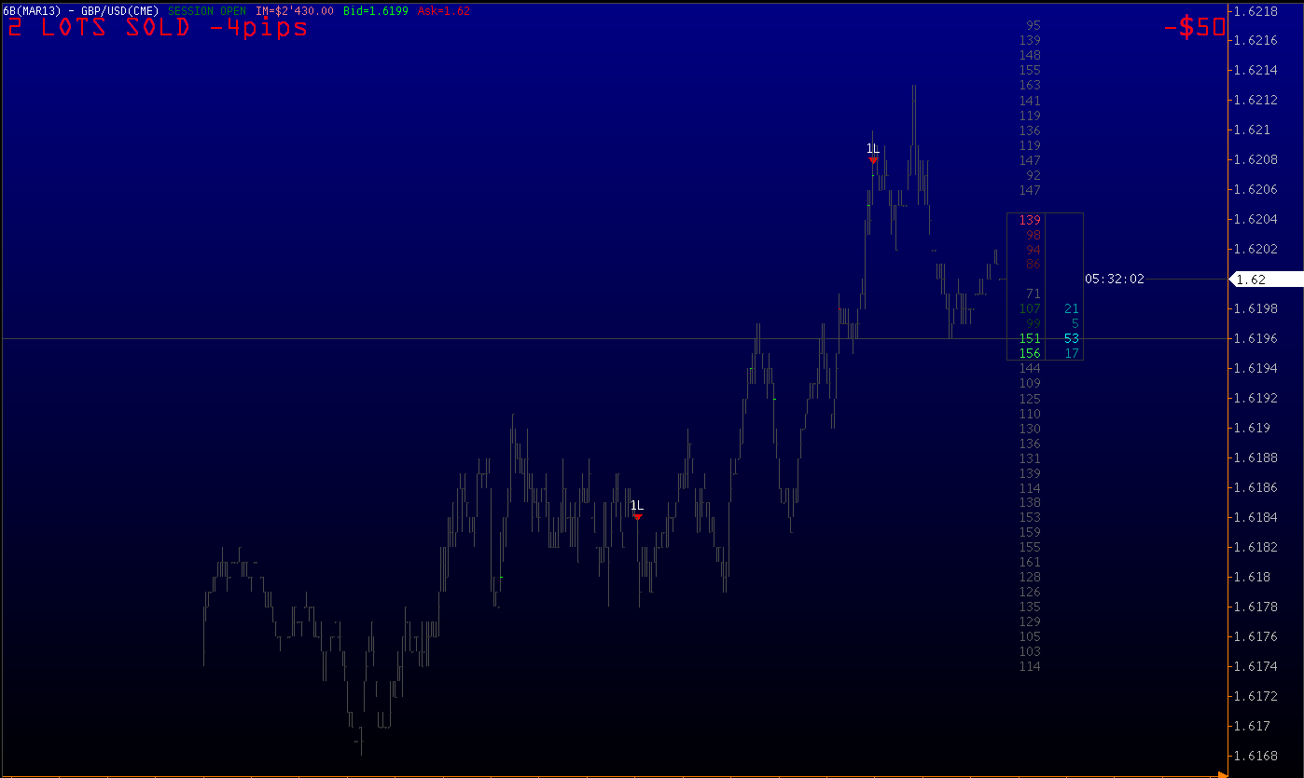Click the 1.617 price axis label
This screenshot has width=1304, height=778.
[1252, 727]
